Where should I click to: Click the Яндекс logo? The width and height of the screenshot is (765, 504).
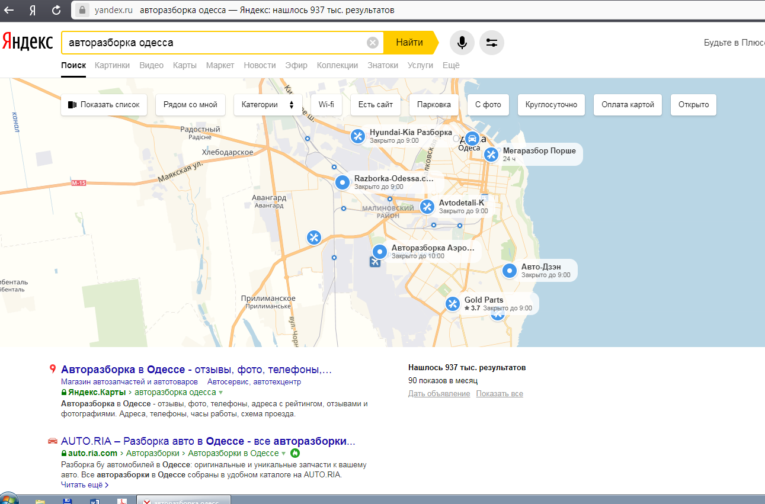click(27, 42)
